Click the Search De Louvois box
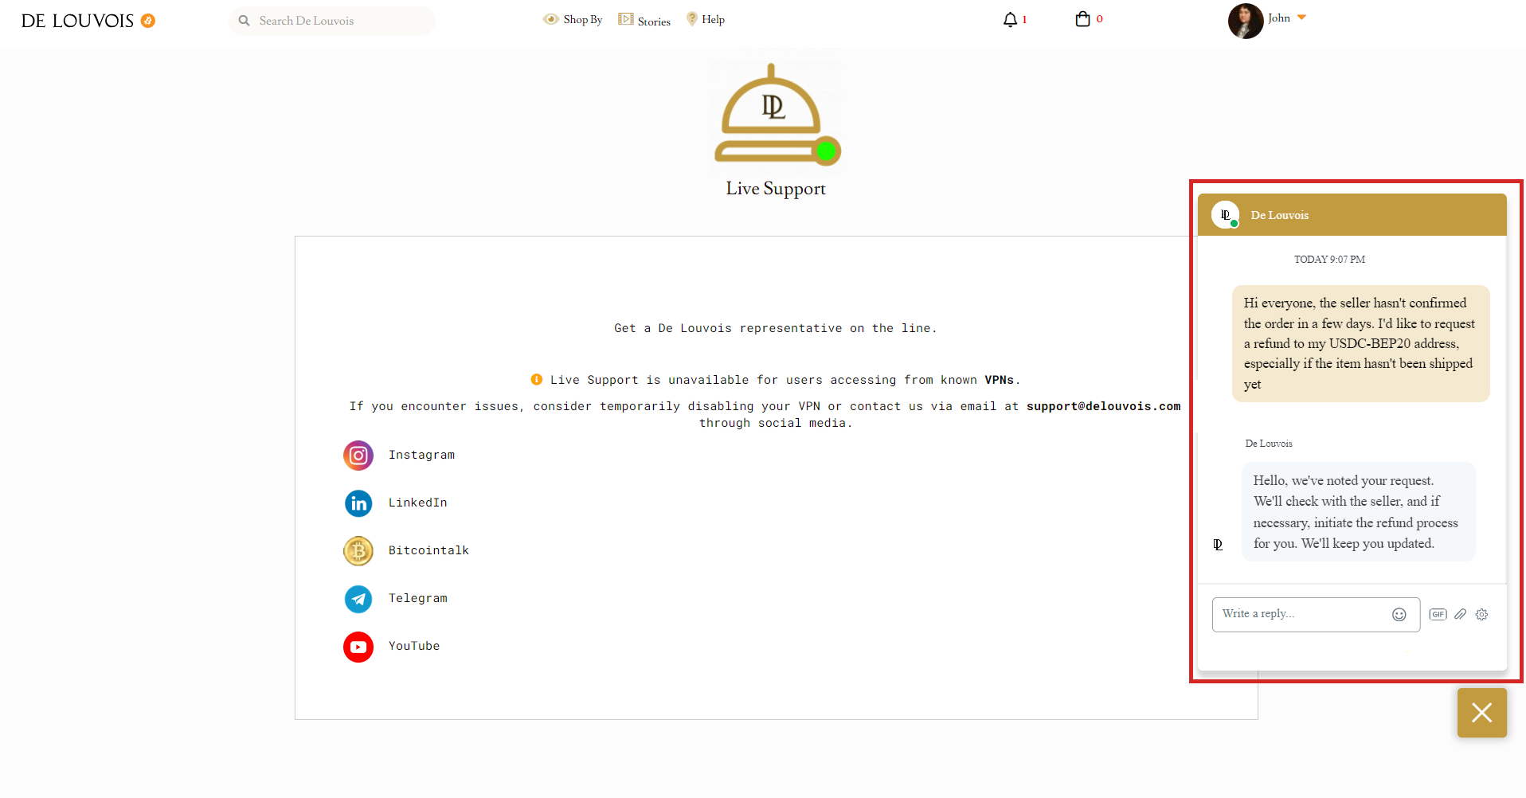1526x798 pixels. (335, 21)
